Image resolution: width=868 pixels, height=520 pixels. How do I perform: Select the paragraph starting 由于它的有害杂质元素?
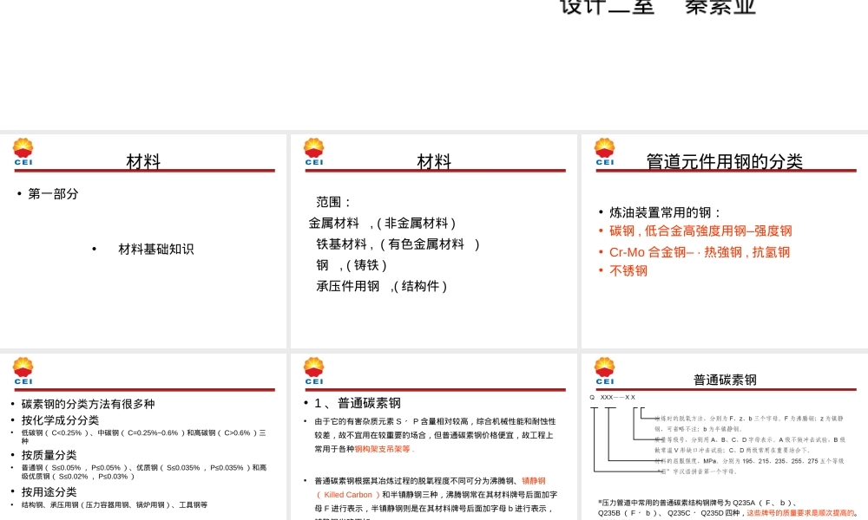(436, 435)
